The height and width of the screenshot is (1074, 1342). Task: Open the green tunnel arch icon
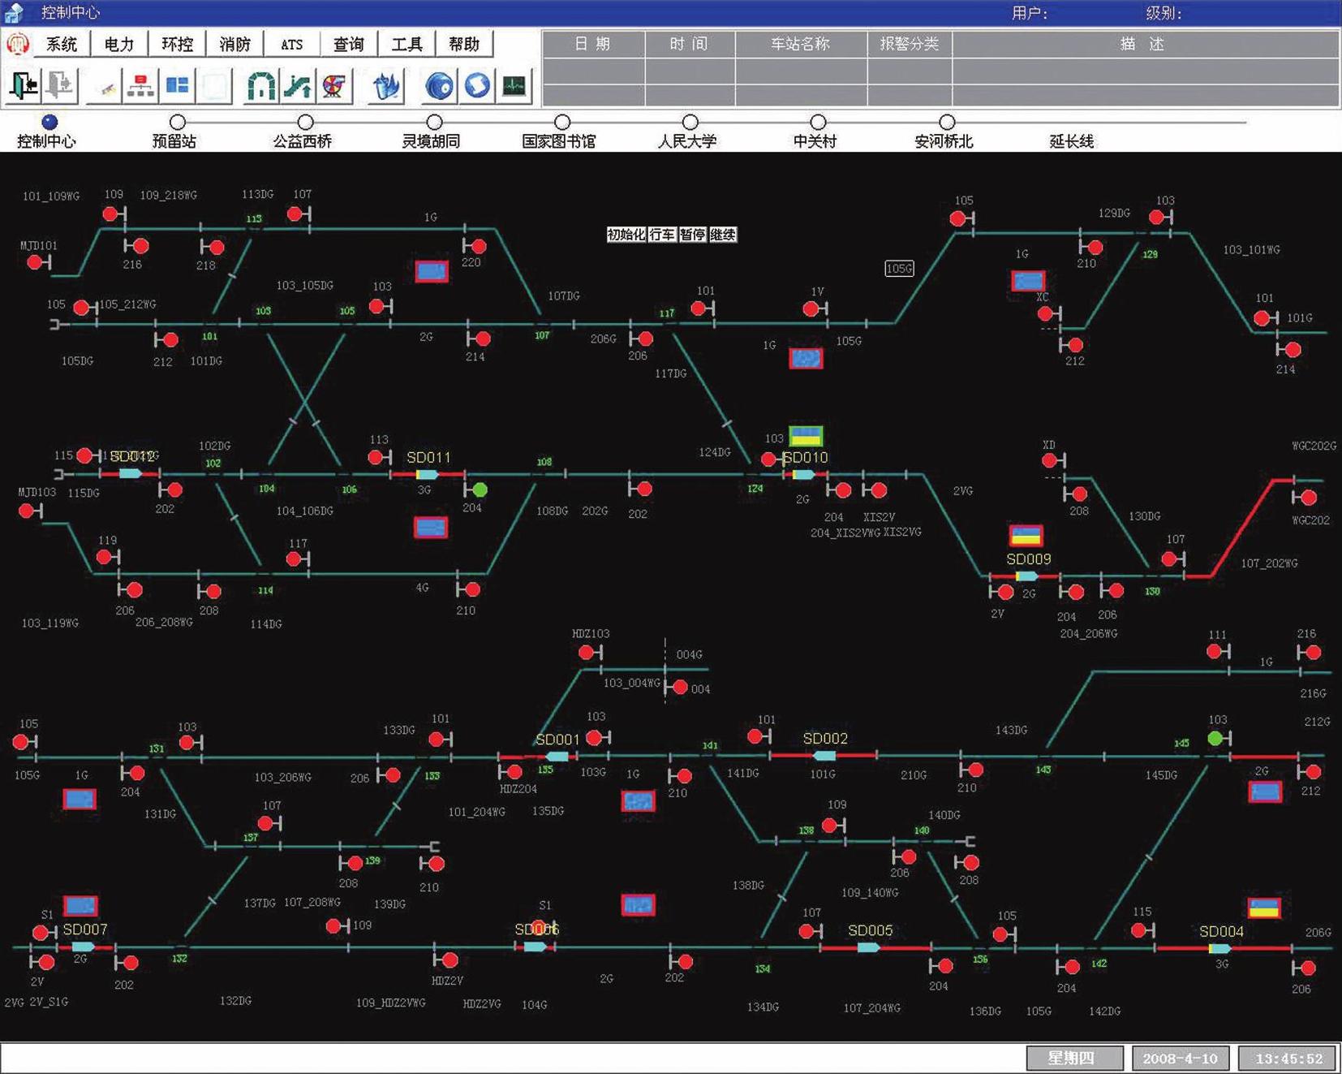tap(260, 86)
